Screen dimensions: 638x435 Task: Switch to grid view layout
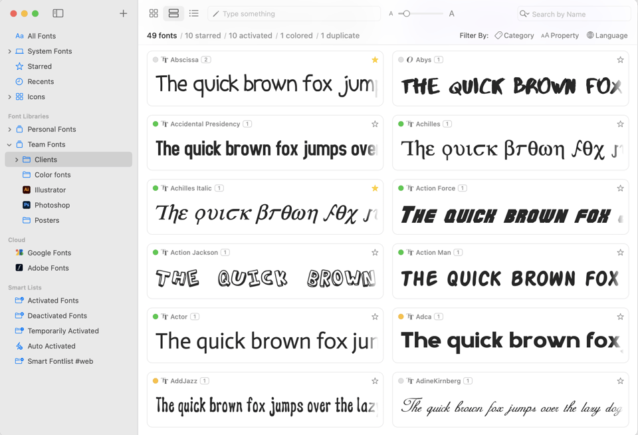[x=154, y=13]
